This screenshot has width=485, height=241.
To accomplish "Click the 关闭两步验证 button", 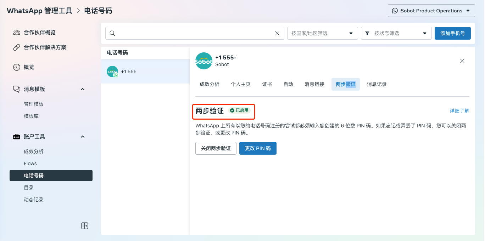I will point(216,148).
